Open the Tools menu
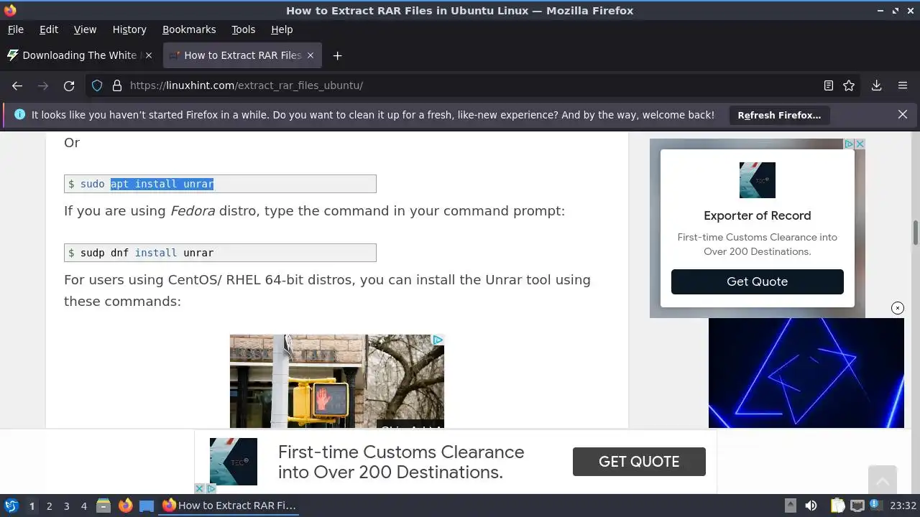Viewport: 920px width, 517px height. click(x=243, y=29)
